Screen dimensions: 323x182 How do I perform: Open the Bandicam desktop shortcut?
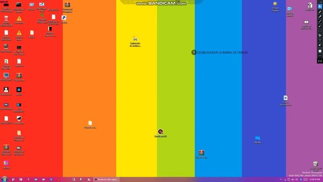click(x=160, y=133)
